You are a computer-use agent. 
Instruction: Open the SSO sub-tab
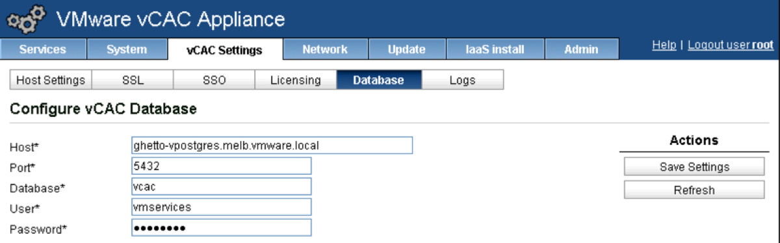[213, 81]
